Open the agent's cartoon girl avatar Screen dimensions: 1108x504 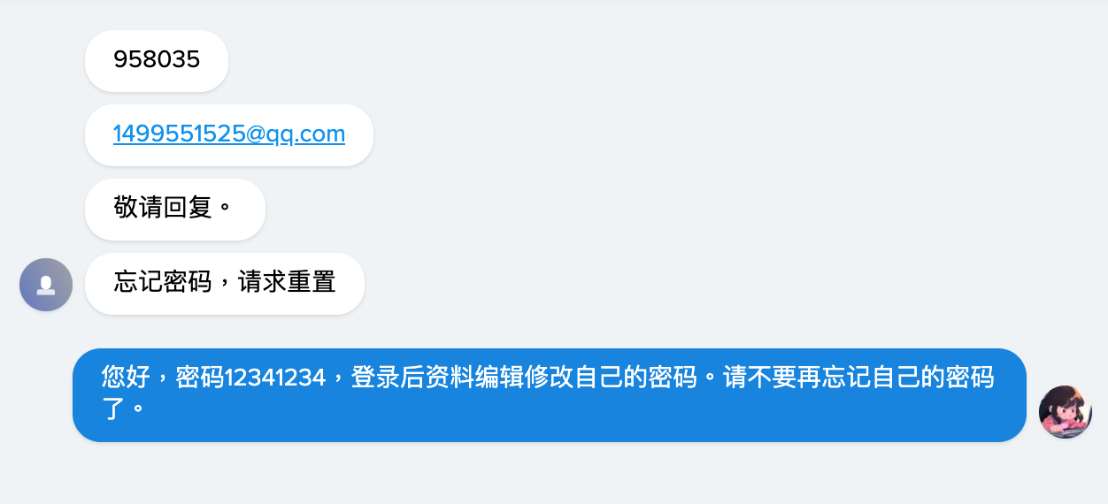[1065, 412]
